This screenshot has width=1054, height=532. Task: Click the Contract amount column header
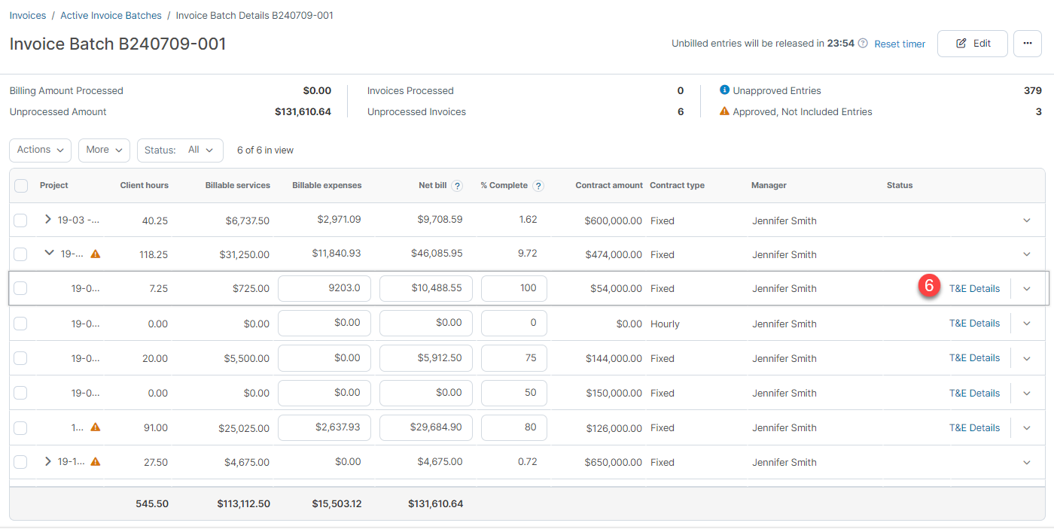pos(609,186)
